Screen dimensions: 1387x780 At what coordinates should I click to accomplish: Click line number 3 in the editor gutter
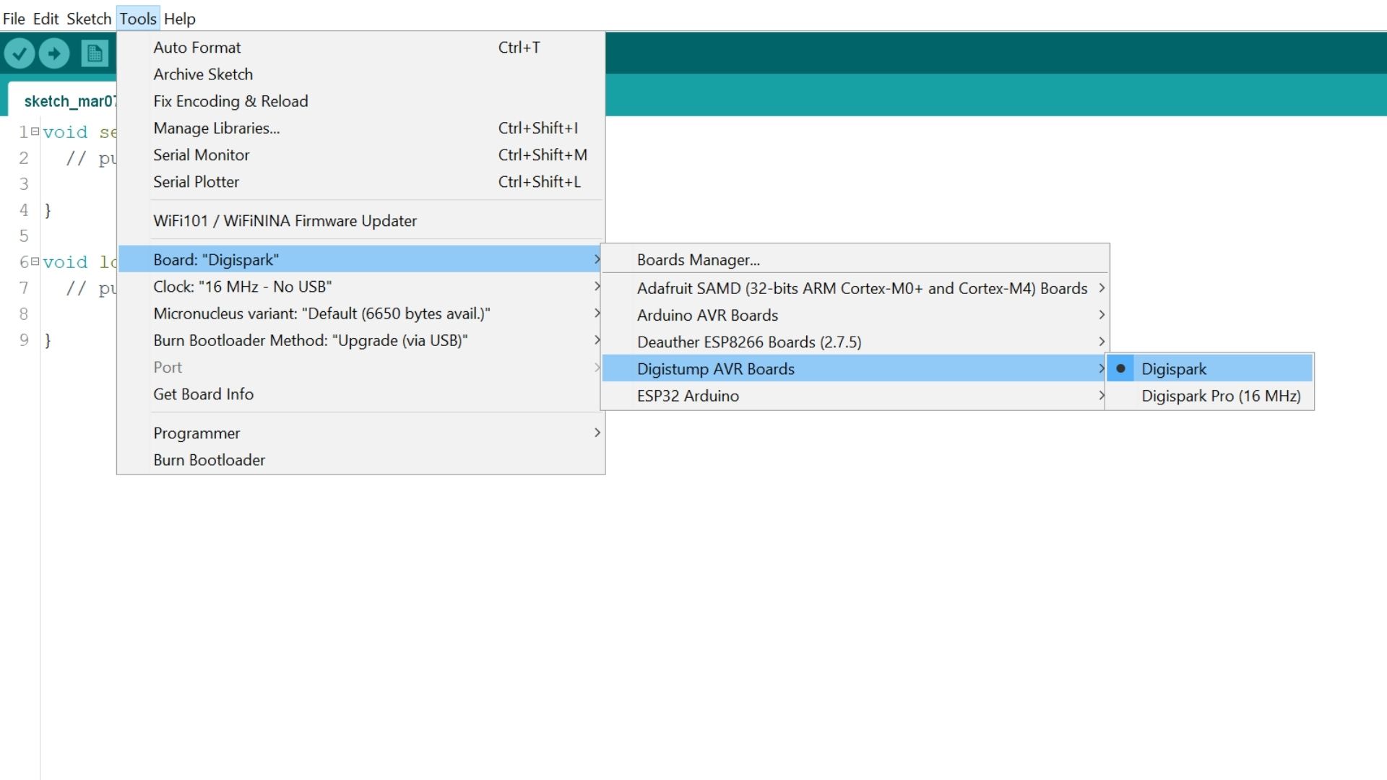pos(24,184)
